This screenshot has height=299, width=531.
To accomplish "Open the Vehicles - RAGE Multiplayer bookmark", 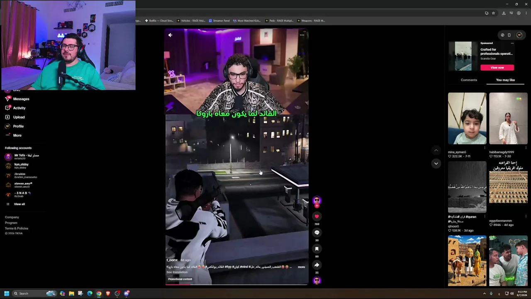I will (x=191, y=21).
